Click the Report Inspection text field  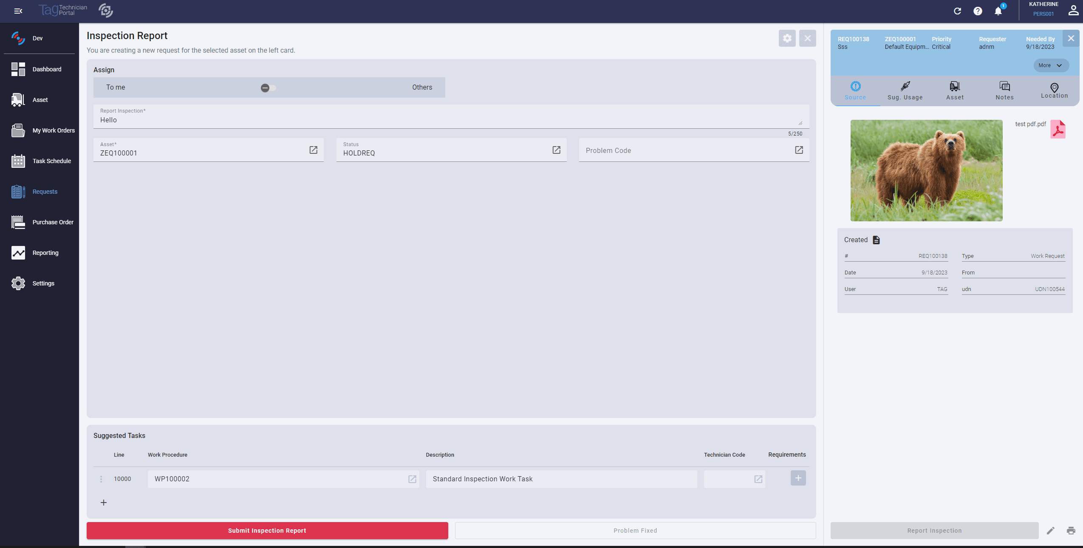click(451, 119)
